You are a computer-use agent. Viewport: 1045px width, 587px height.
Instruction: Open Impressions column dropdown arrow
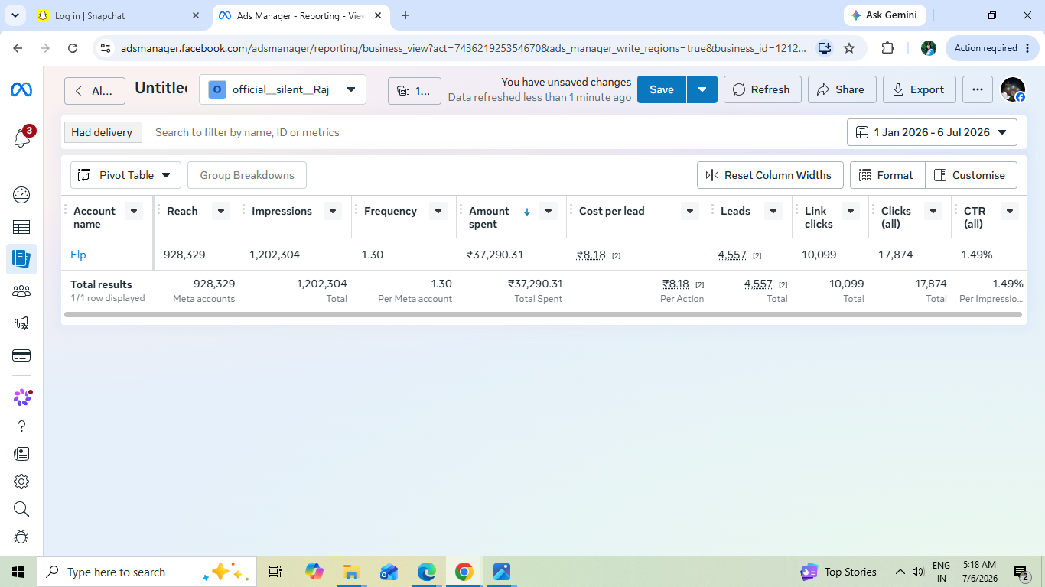point(333,211)
